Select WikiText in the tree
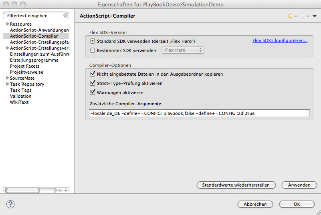 19,102
